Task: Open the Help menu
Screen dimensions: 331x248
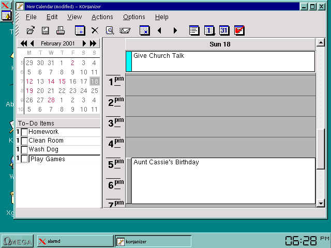Action: (162, 17)
